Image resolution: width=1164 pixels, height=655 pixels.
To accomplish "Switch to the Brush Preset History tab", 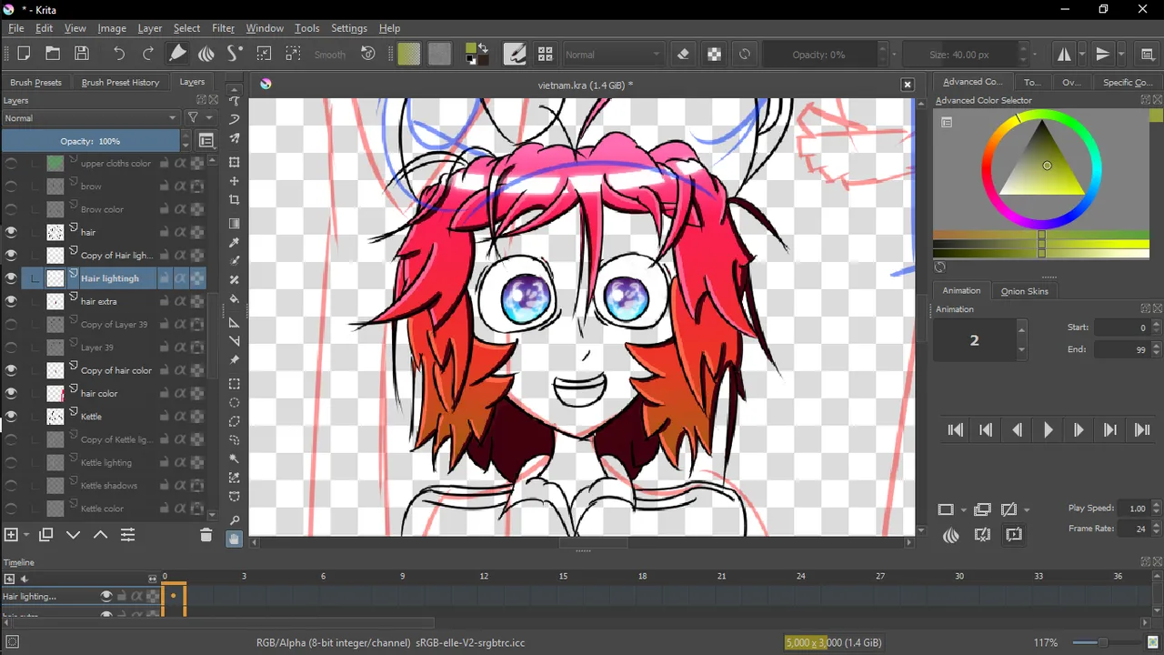I will point(120,82).
